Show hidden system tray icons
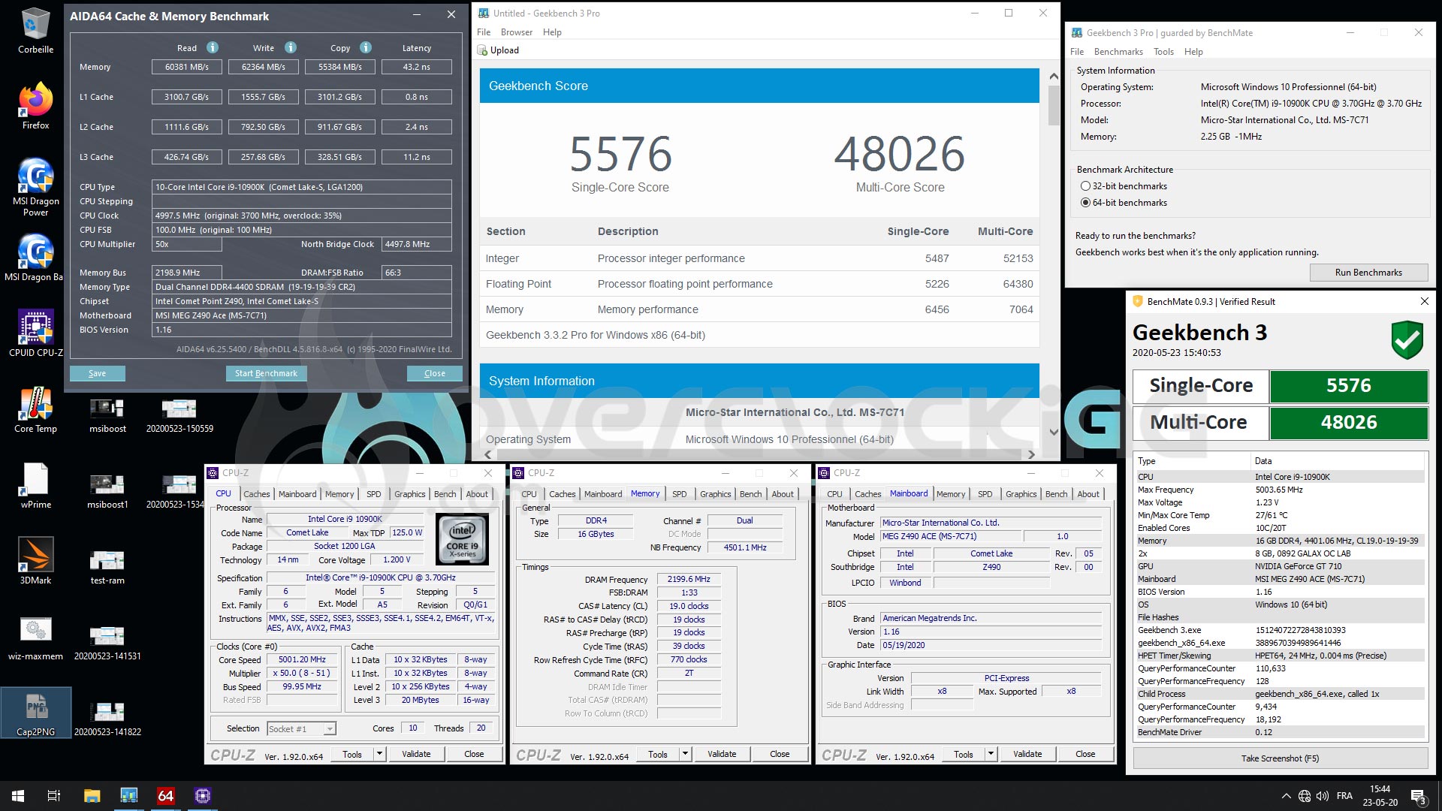 click(x=1286, y=796)
